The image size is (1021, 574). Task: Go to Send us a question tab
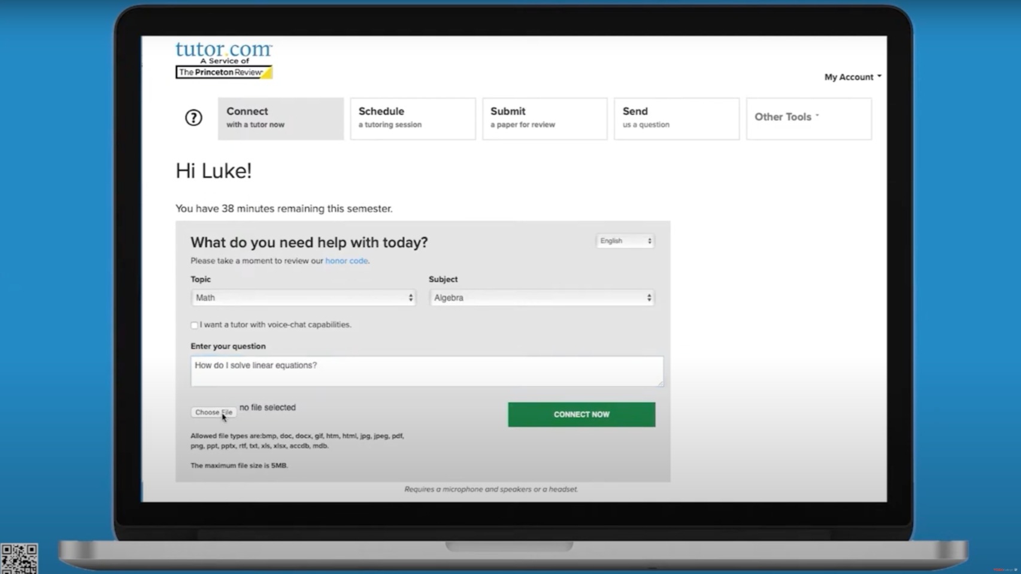coord(677,119)
